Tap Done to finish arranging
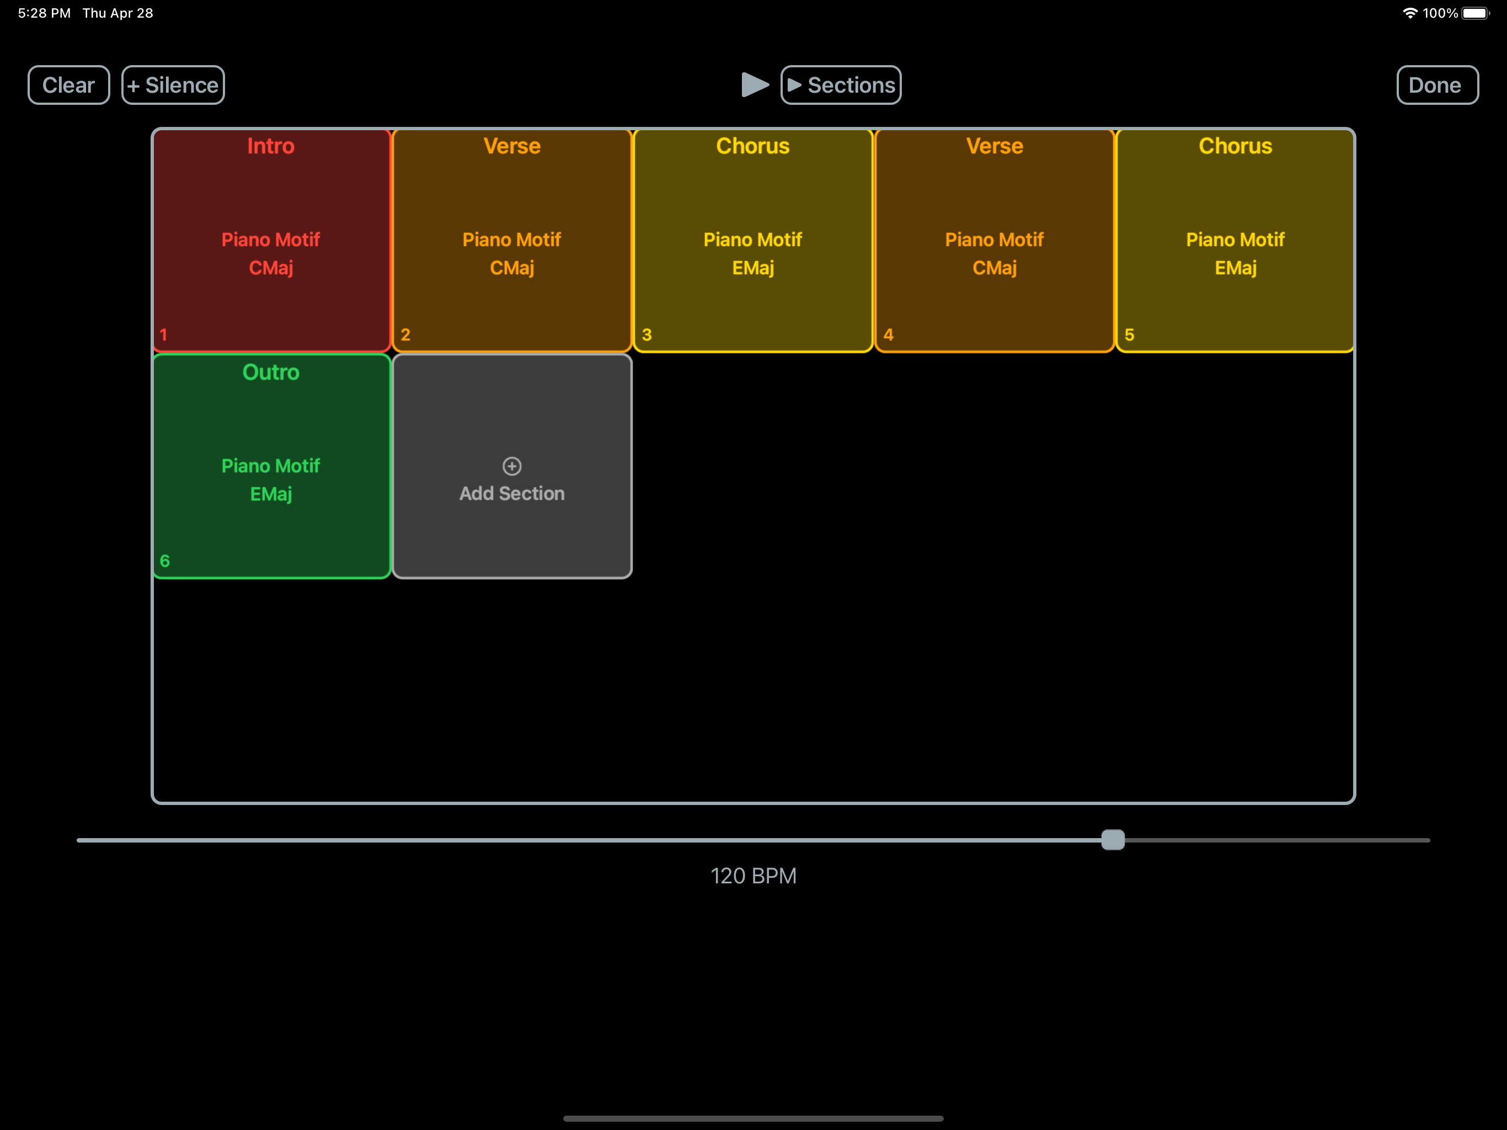Image resolution: width=1507 pixels, height=1130 pixels. (1437, 85)
